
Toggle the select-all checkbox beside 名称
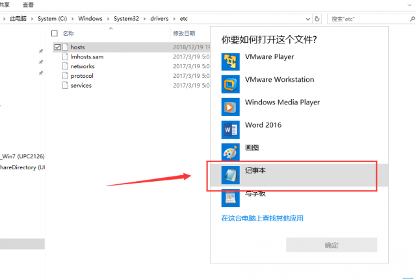[55, 33]
